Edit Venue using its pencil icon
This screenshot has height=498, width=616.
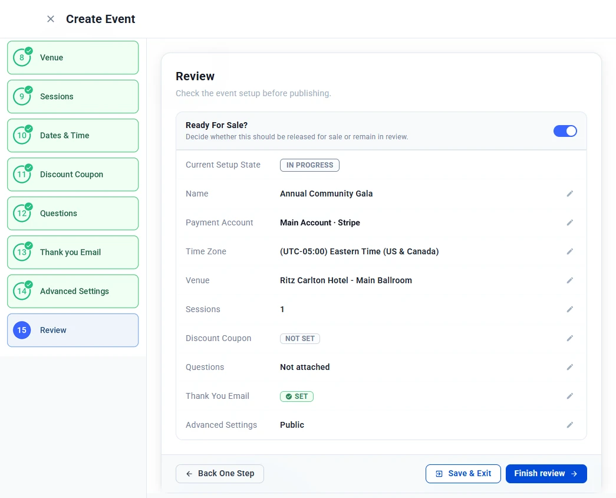click(x=569, y=280)
